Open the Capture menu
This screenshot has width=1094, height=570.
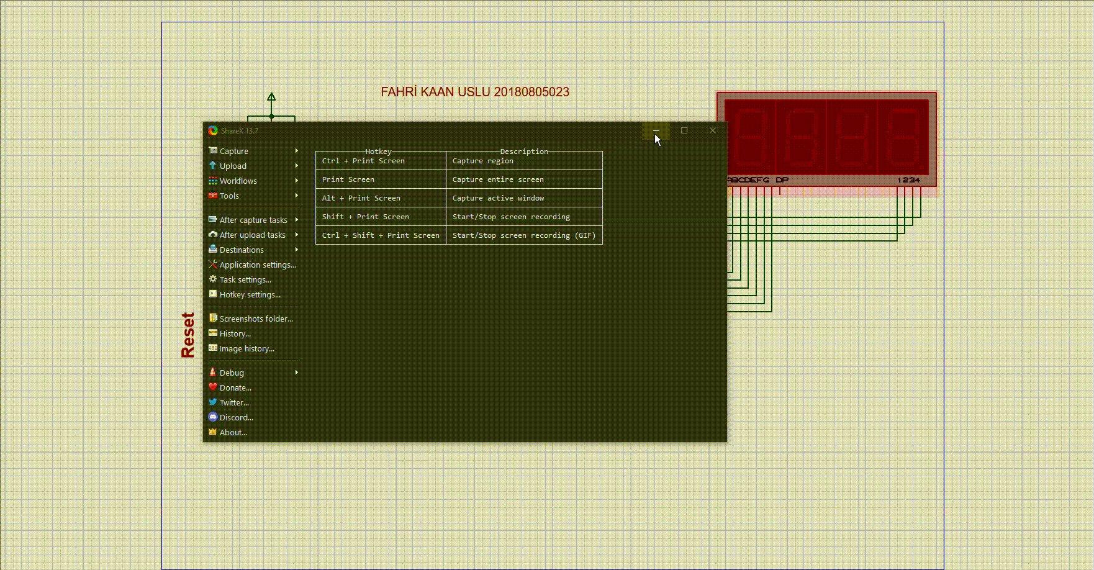pos(253,151)
